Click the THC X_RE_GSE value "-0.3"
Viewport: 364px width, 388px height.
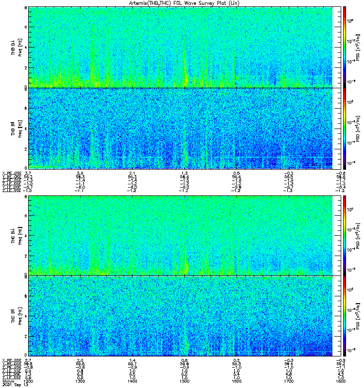[289, 360]
